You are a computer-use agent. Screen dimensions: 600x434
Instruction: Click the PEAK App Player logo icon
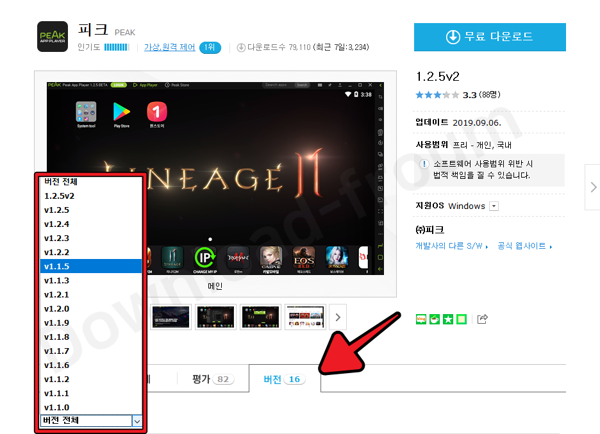(x=53, y=37)
